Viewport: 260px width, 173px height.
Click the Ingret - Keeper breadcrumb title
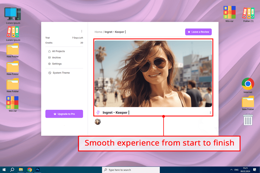(x=114, y=32)
